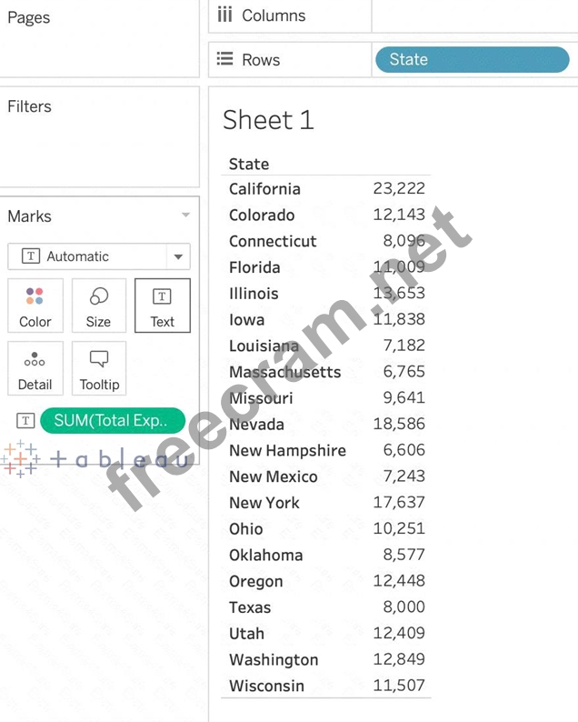The image size is (578, 722).
Task: Click the Text marks card
Action: 163,306
